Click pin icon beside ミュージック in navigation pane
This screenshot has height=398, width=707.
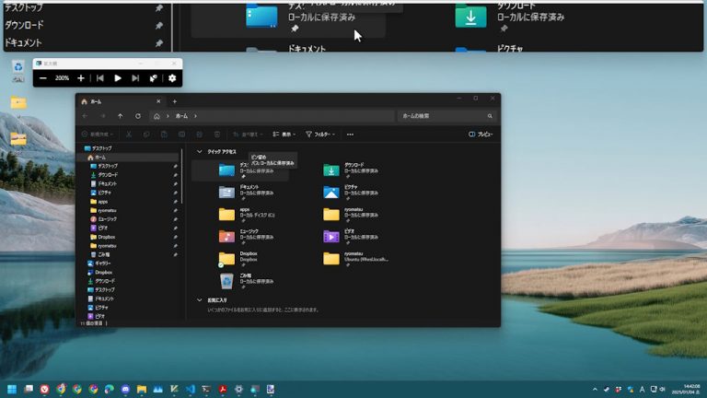pyautogui.click(x=176, y=219)
